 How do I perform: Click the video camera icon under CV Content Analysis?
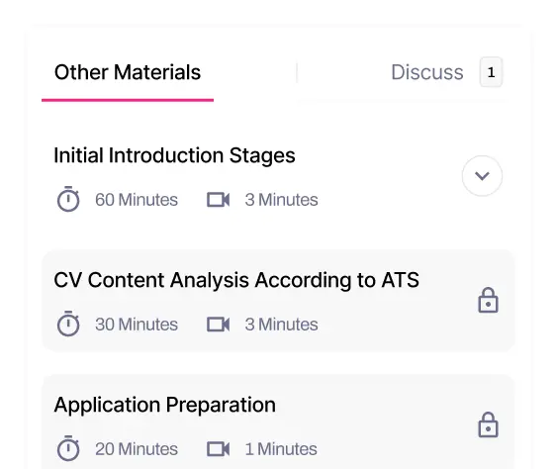coord(218,325)
